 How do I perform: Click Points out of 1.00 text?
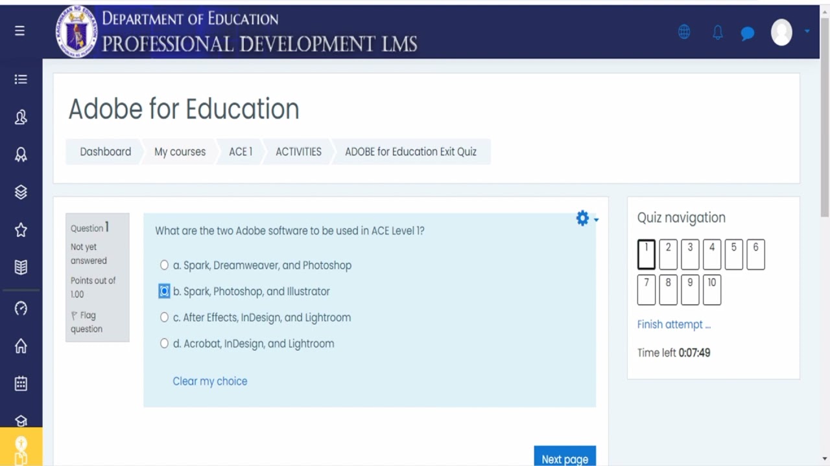coord(93,287)
